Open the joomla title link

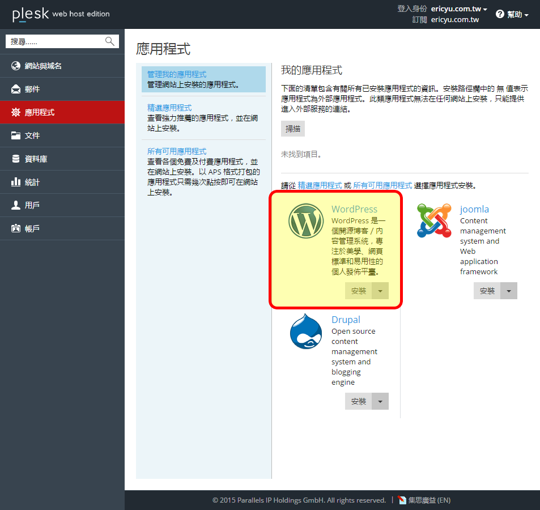click(474, 209)
